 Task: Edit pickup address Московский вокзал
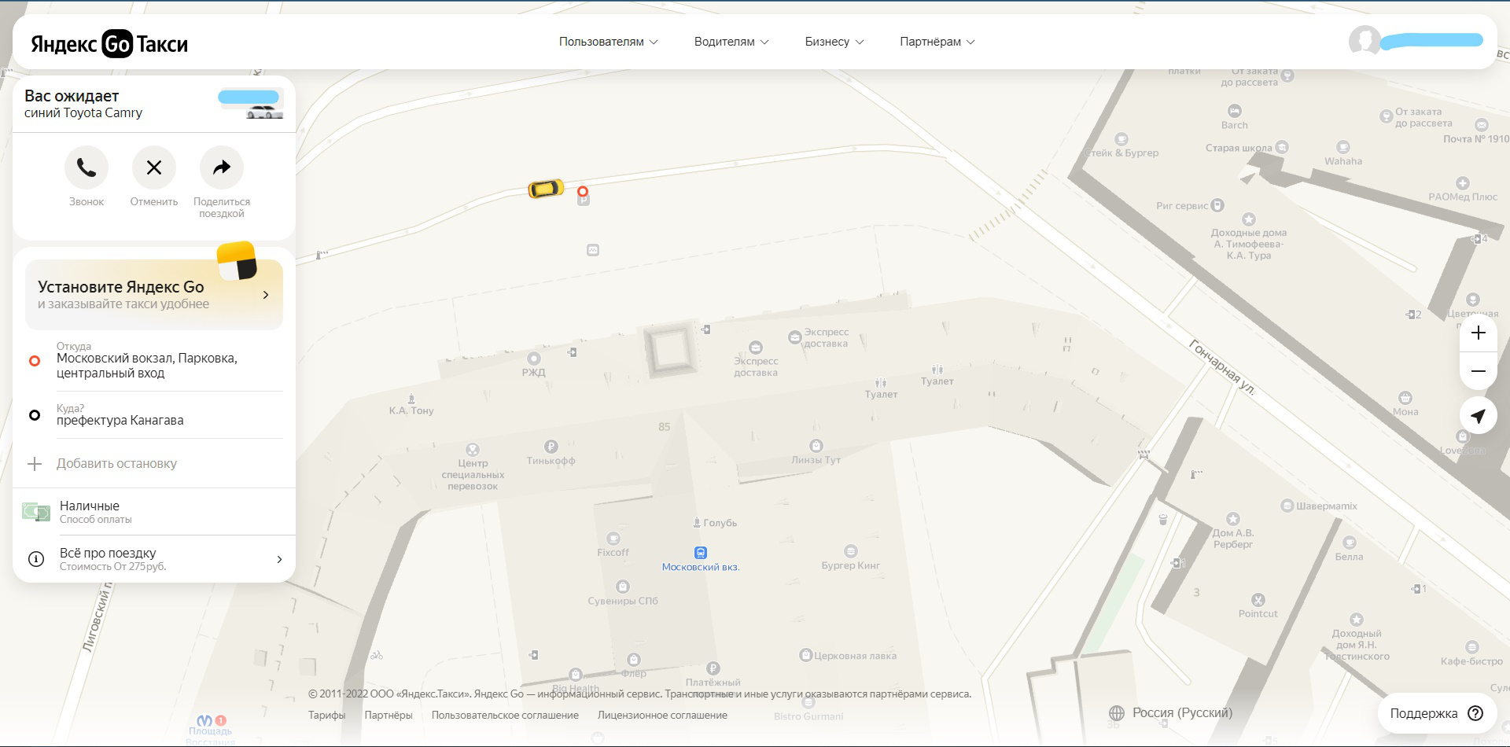tap(154, 361)
